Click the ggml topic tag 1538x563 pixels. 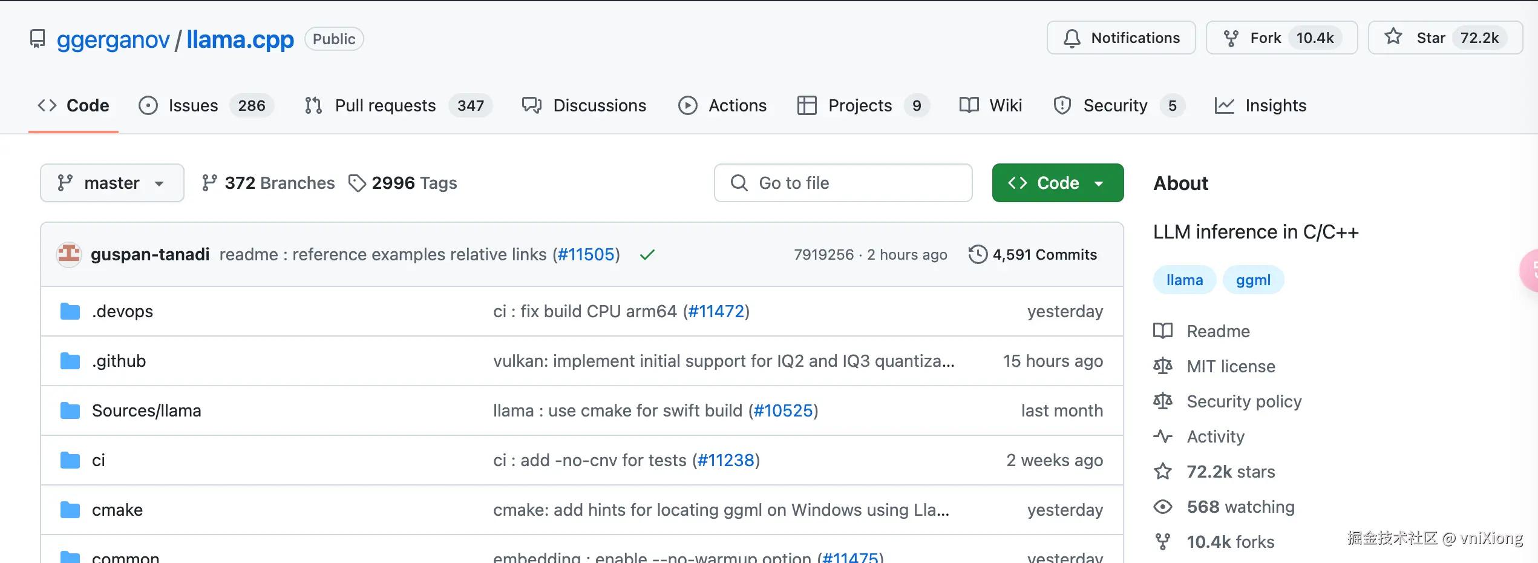pyautogui.click(x=1253, y=280)
